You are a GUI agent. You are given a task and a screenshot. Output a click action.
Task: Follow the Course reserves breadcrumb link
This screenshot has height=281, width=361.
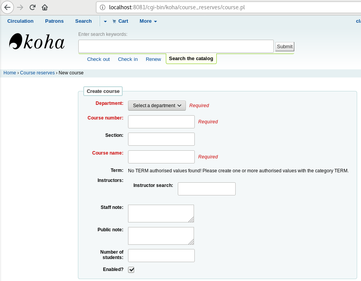(x=37, y=73)
